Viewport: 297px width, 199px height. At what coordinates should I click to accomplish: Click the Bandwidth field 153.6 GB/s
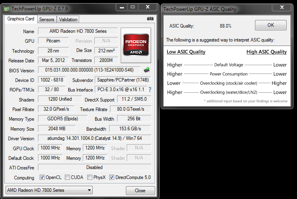[130, 129]
